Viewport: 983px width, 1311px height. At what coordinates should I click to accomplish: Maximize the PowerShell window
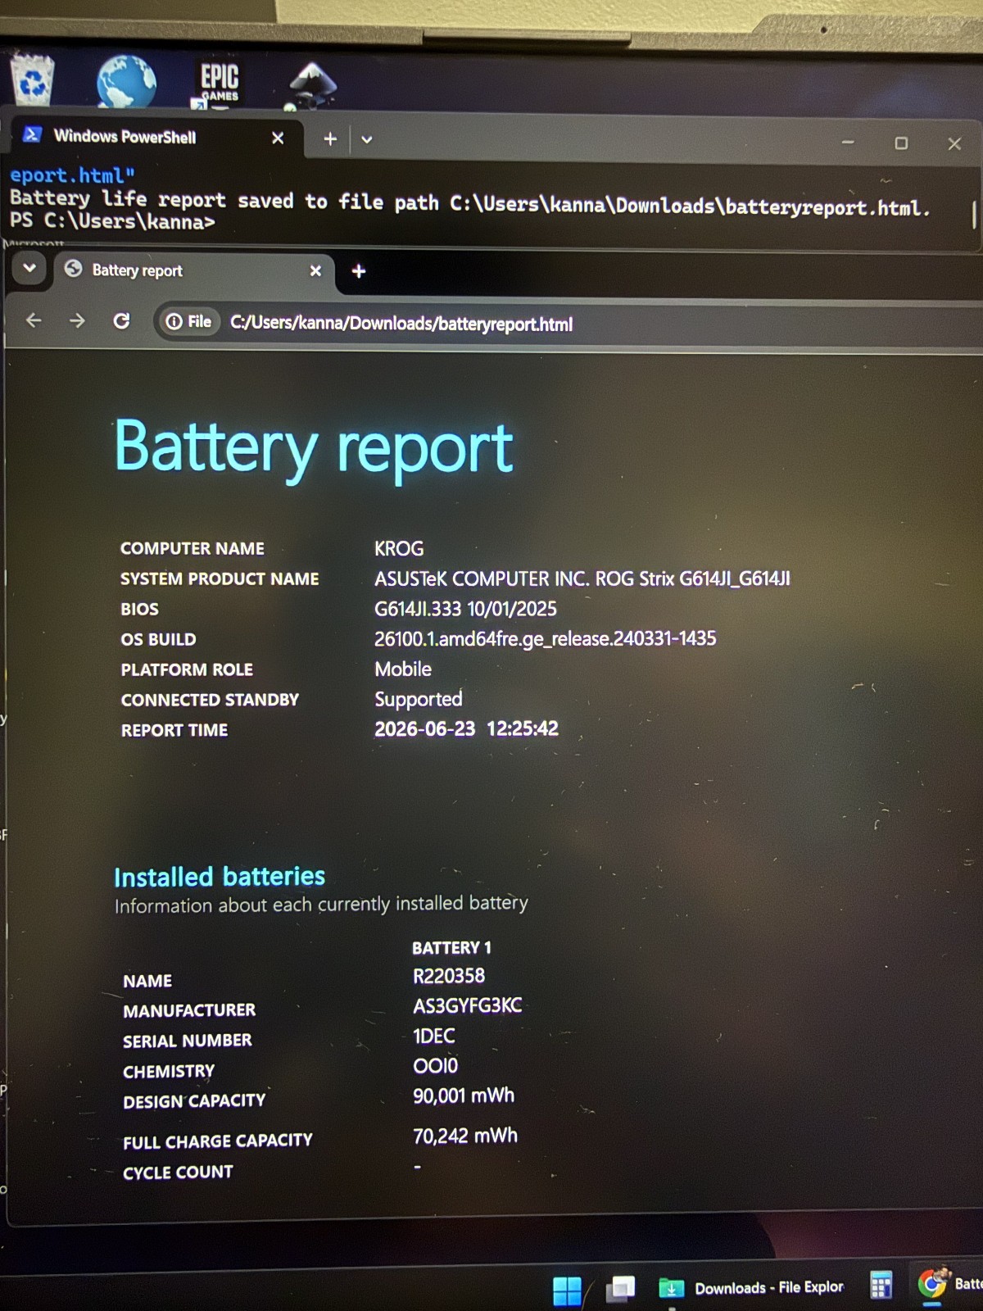pyautogui.click(x=901, y=143)
